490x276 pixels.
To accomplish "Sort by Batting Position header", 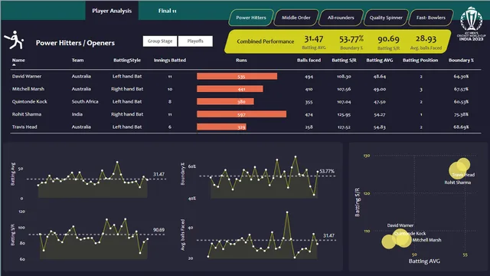I will pyautogui.click(x=420, y=60).
